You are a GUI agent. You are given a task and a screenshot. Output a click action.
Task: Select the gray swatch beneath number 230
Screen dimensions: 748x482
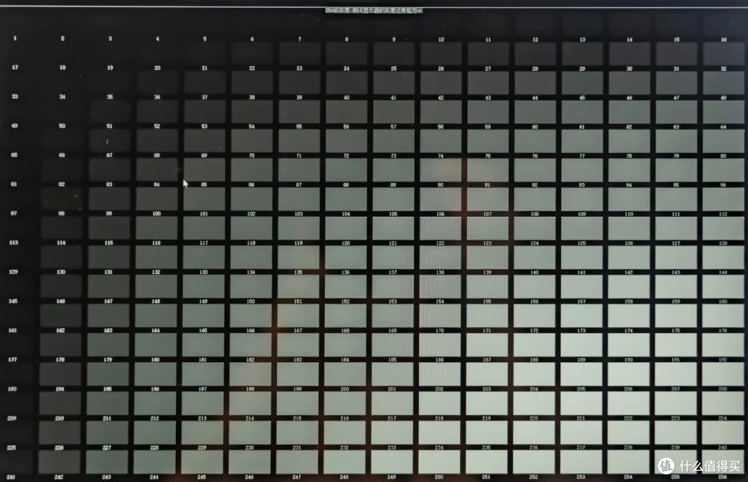coord(249,462)
